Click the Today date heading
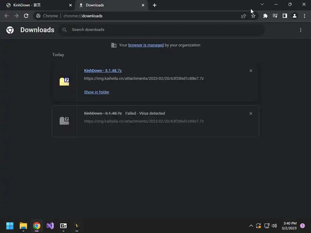311x233 pixels. pos(58,55)
